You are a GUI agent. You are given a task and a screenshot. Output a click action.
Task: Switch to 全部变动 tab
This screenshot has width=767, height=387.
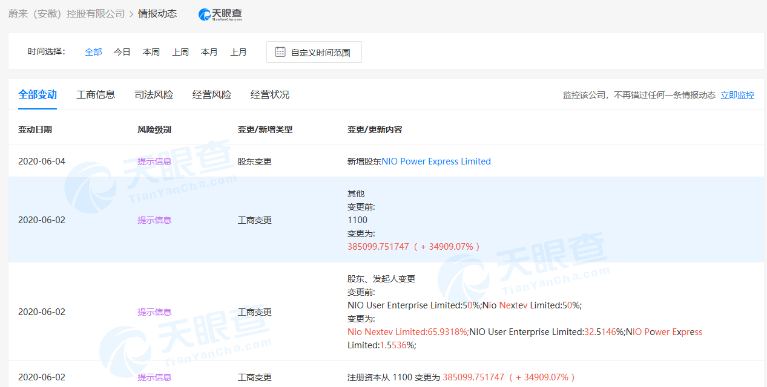click(38, 94)
